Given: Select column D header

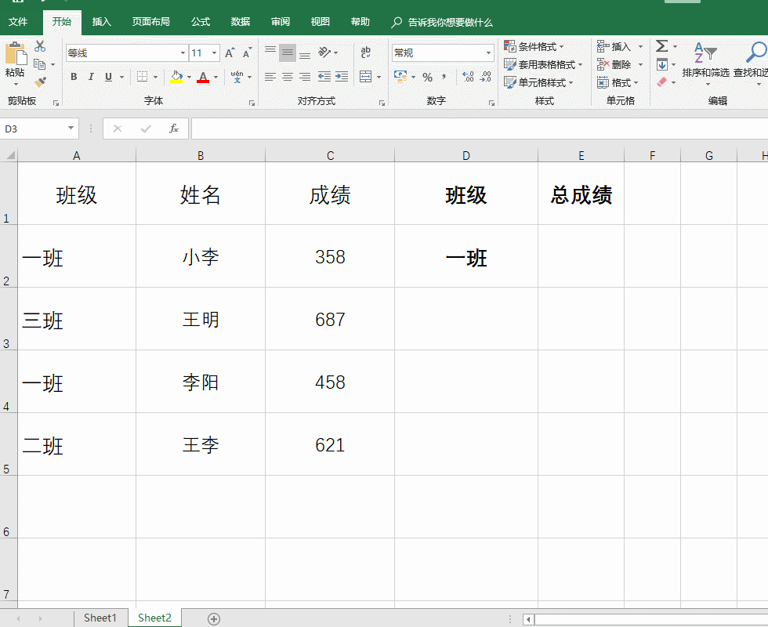Looking at the screenshot, I should coord(466,155).
